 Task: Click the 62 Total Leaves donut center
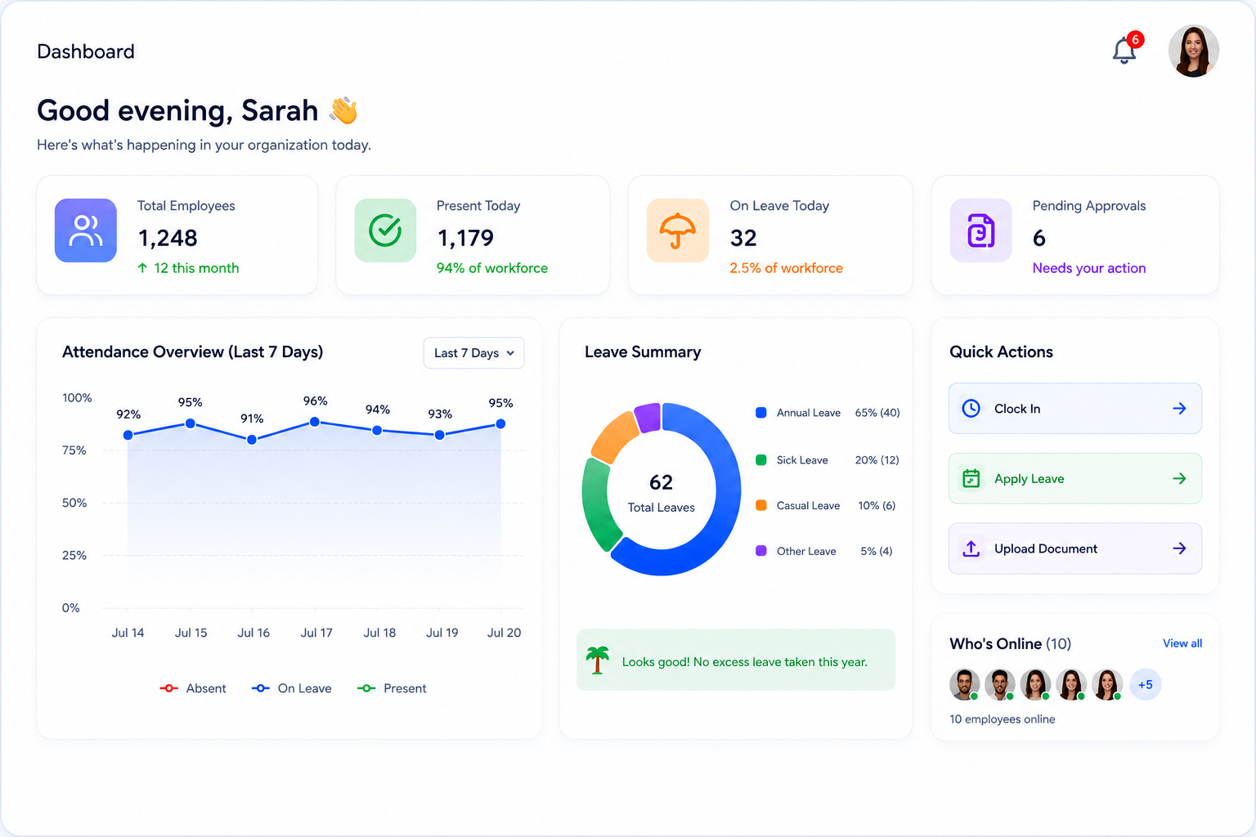tap(662, 494)
